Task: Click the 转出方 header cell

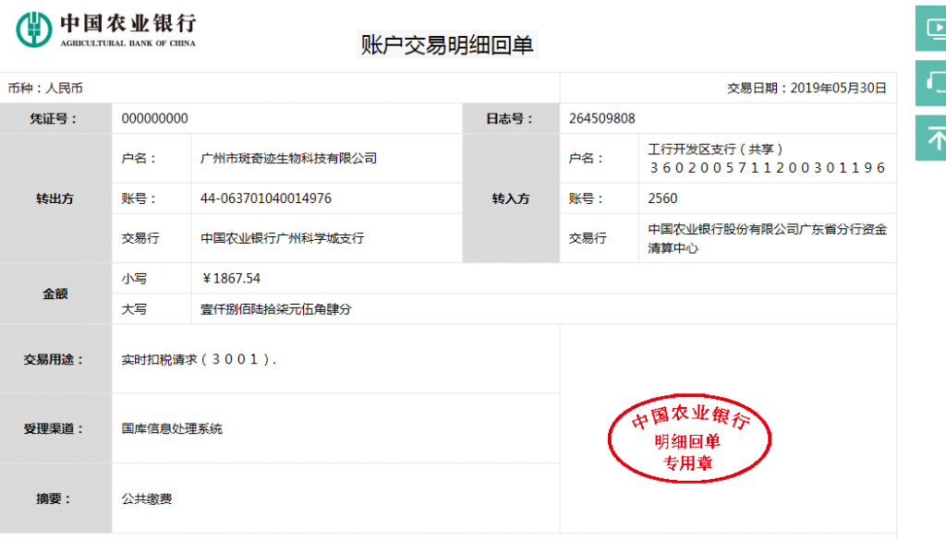Action: [55, 198]
